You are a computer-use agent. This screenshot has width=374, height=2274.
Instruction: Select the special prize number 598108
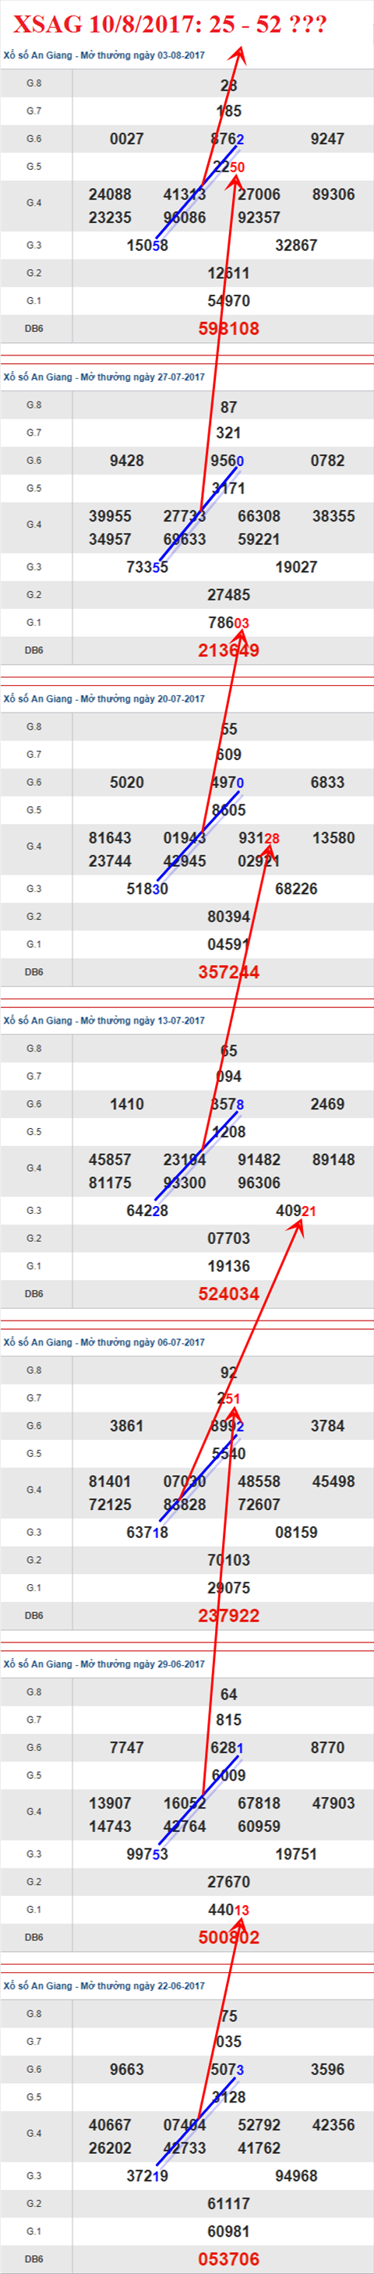[x=228, y=328]
